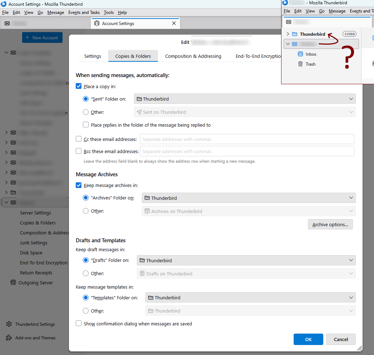Open Message menu in the small window
This screenshot has height=355, width=374.
337,11
